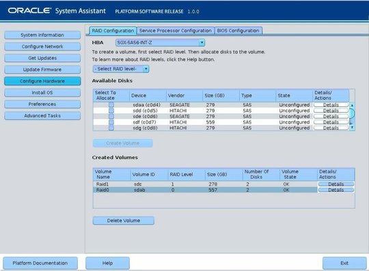Image resolution: width=369 pixels, height=271 pixels.
Task: View Details for disk sdg (c0d8)
Action: (331, 128)
